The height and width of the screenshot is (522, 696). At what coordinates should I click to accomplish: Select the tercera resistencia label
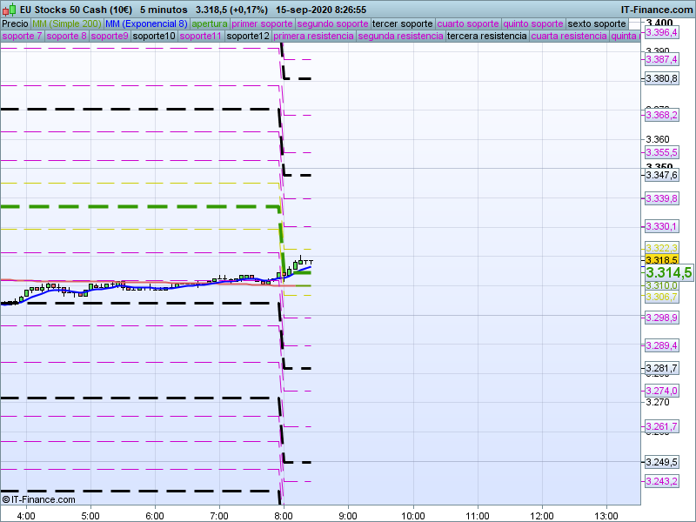486,37
